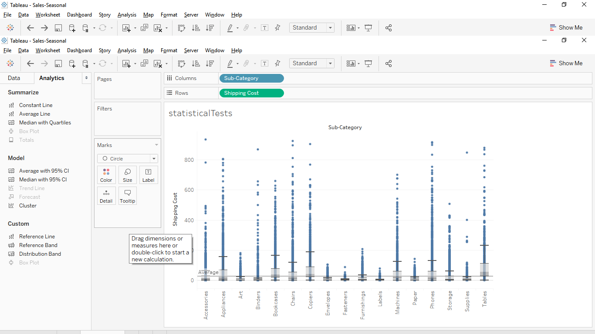Screen dimensions: 595x334
Task: Toggle Show Mark Labels in lower toolbar
Action: click(x=264, y=63)
